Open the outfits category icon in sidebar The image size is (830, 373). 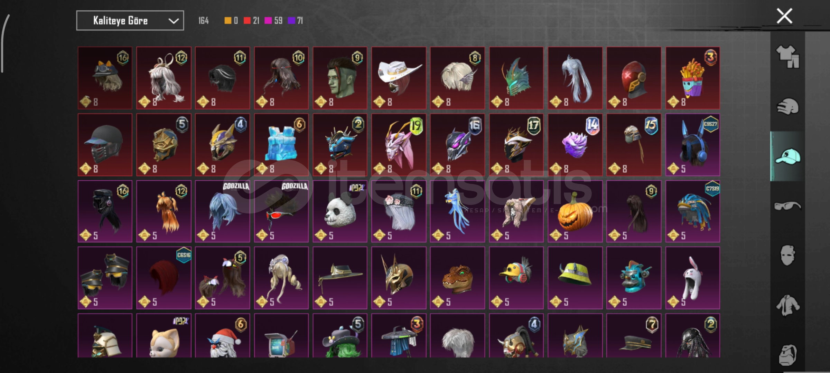(787, 57)
